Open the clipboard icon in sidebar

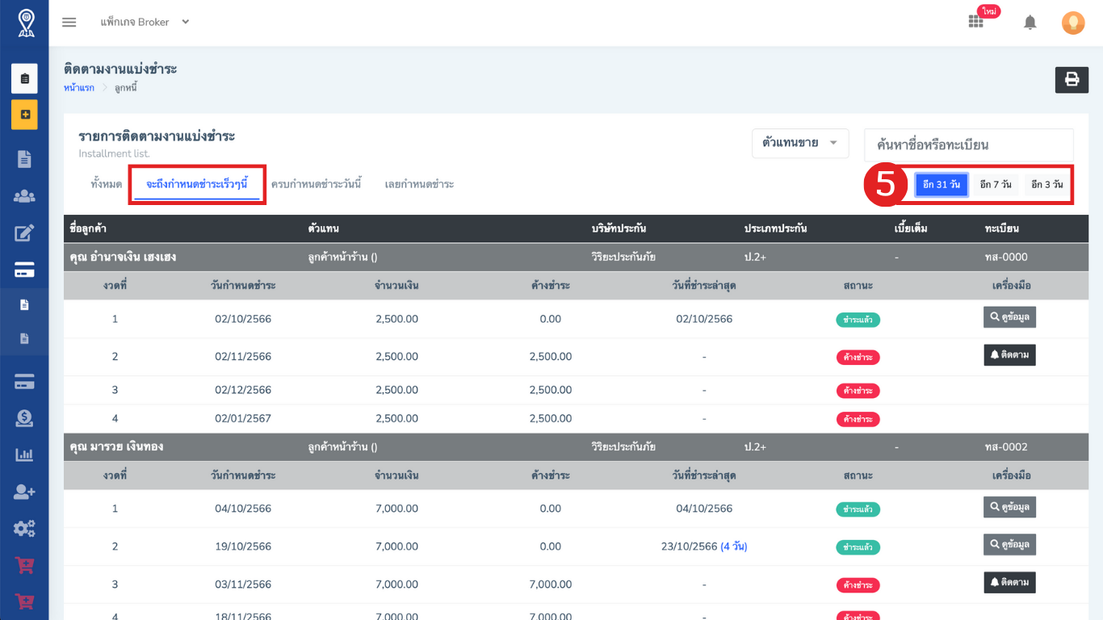point(24,78)
